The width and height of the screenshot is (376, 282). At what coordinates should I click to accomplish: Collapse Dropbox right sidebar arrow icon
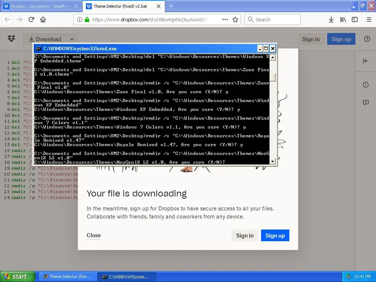click(365, 61)
